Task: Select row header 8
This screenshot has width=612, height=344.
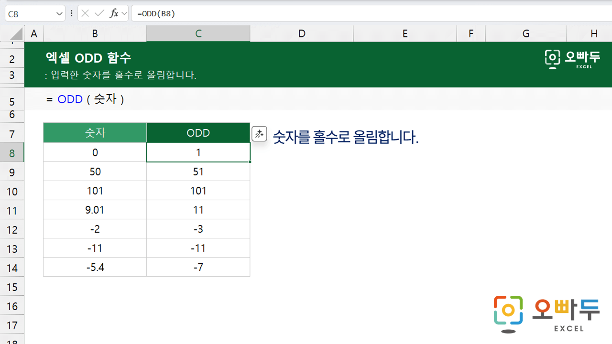Action: 11,152
